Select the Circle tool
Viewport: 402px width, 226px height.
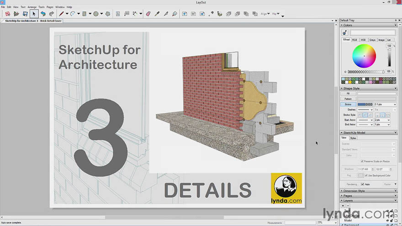tap(96, 14)
